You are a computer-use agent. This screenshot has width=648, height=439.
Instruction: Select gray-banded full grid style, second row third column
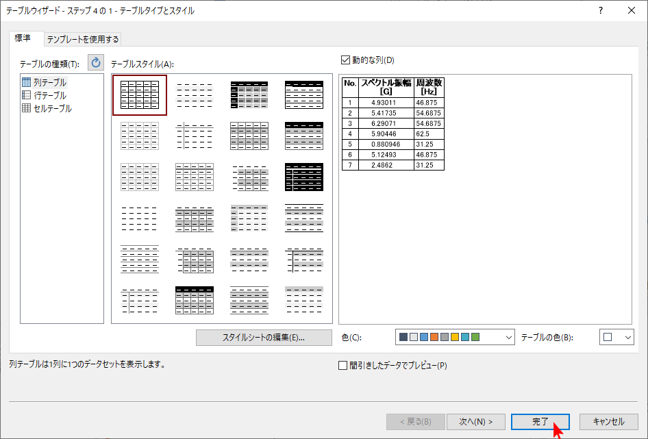pos(249,136)
